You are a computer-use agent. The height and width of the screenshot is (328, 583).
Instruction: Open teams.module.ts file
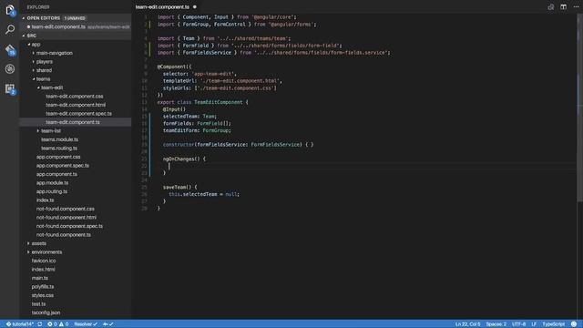pyautogui.click(x=59, y=139)
